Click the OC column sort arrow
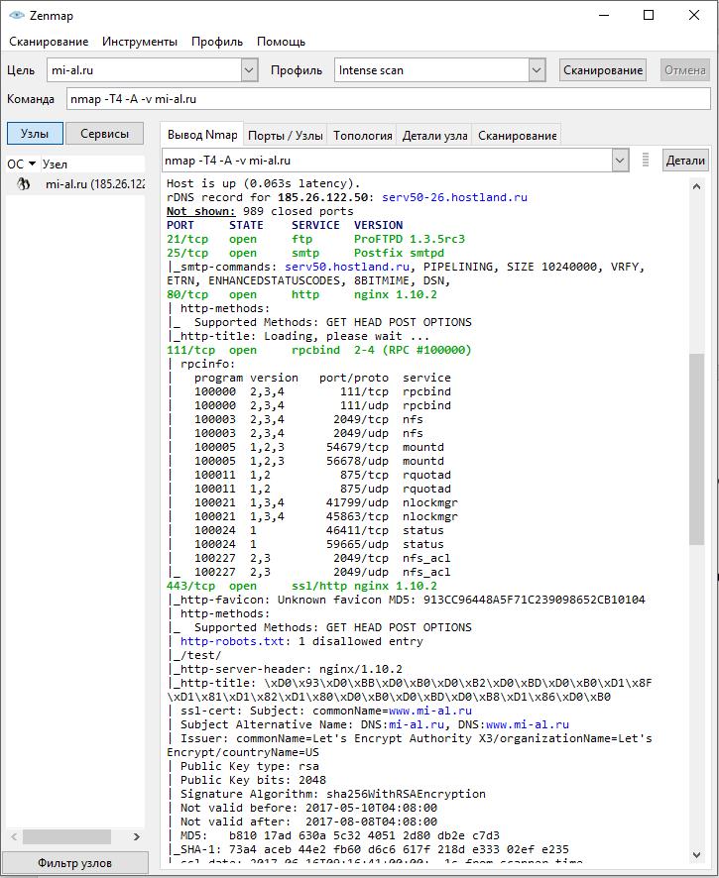 coord(32,165)
